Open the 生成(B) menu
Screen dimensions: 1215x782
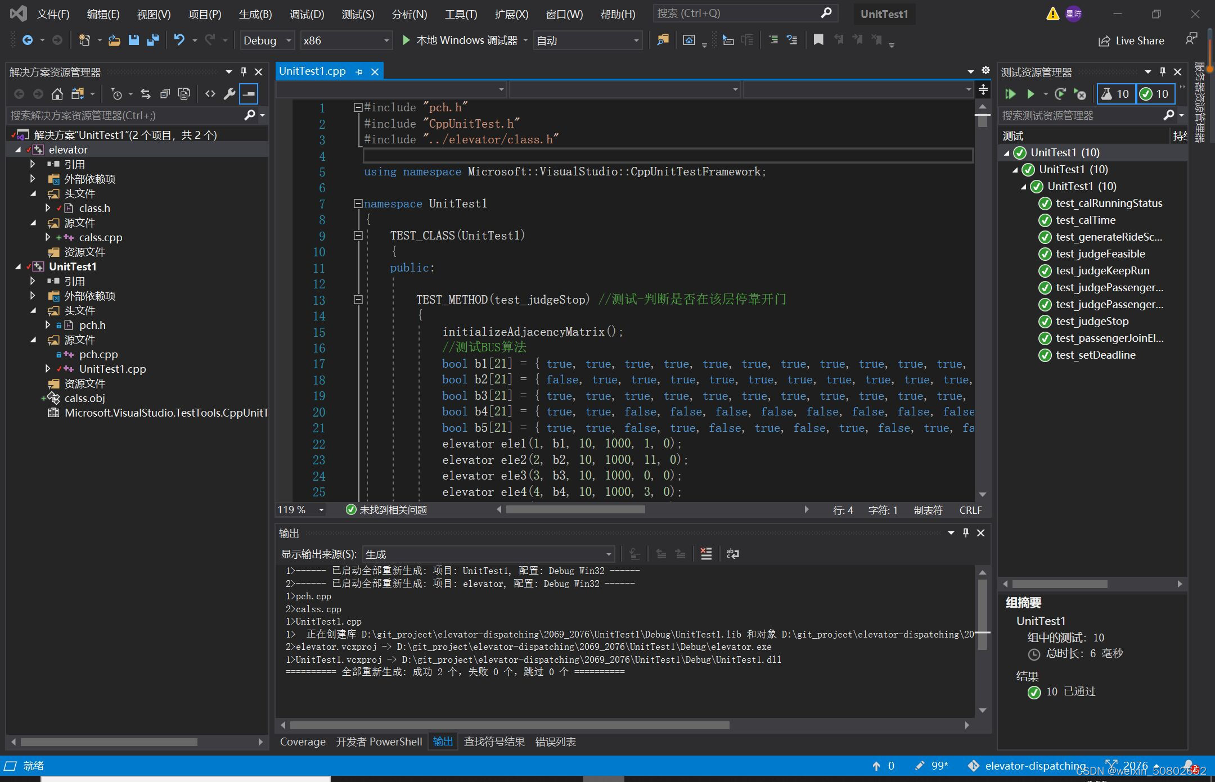click(255, 14)
